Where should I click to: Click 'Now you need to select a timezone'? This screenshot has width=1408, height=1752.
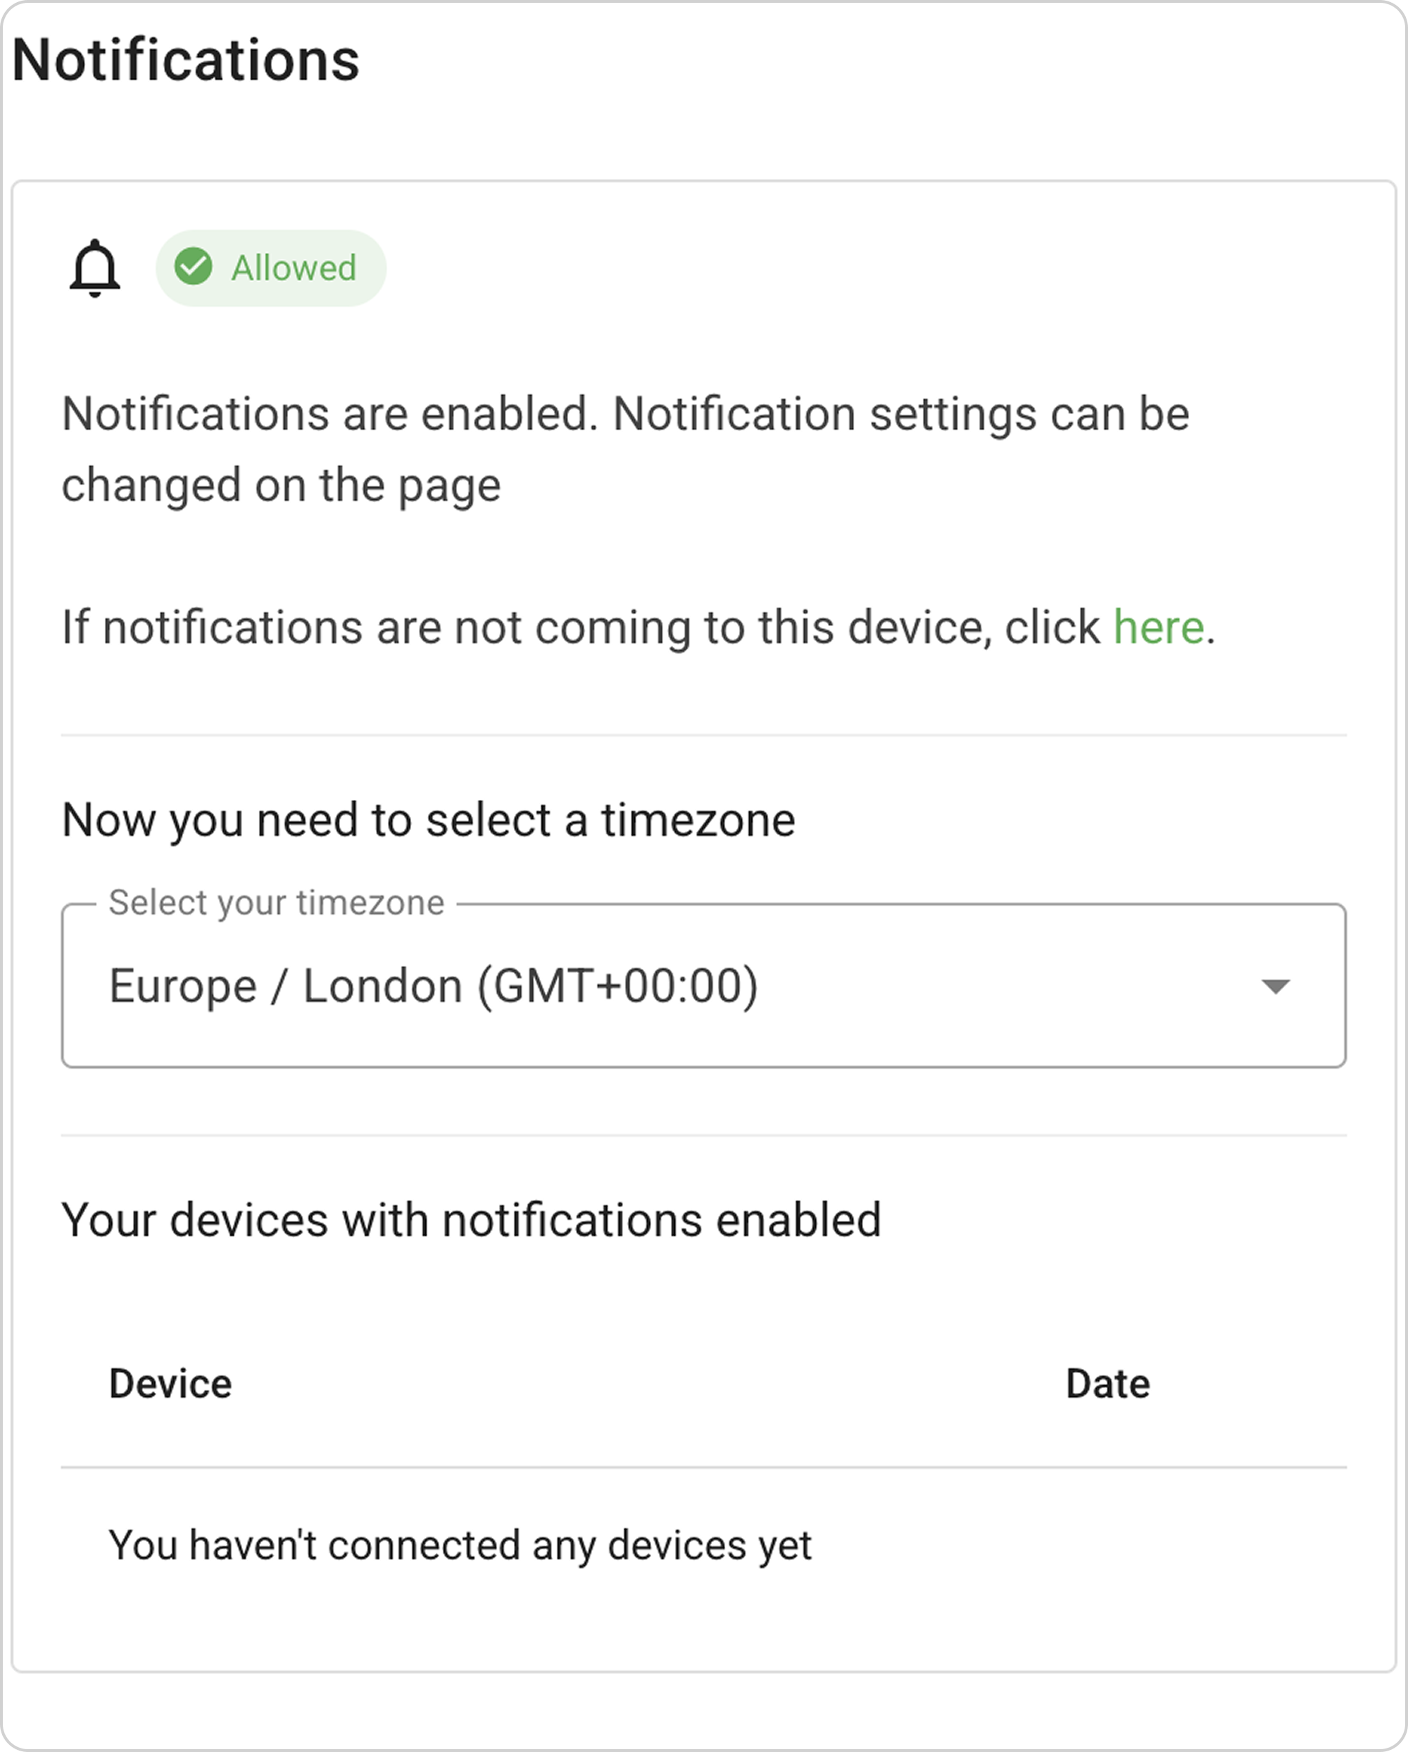428,820
